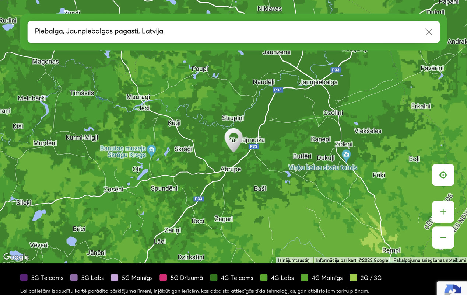Viewport: 467px width, 295px height.
Task: Center map on my location icon
Action: tap(443, 175)
